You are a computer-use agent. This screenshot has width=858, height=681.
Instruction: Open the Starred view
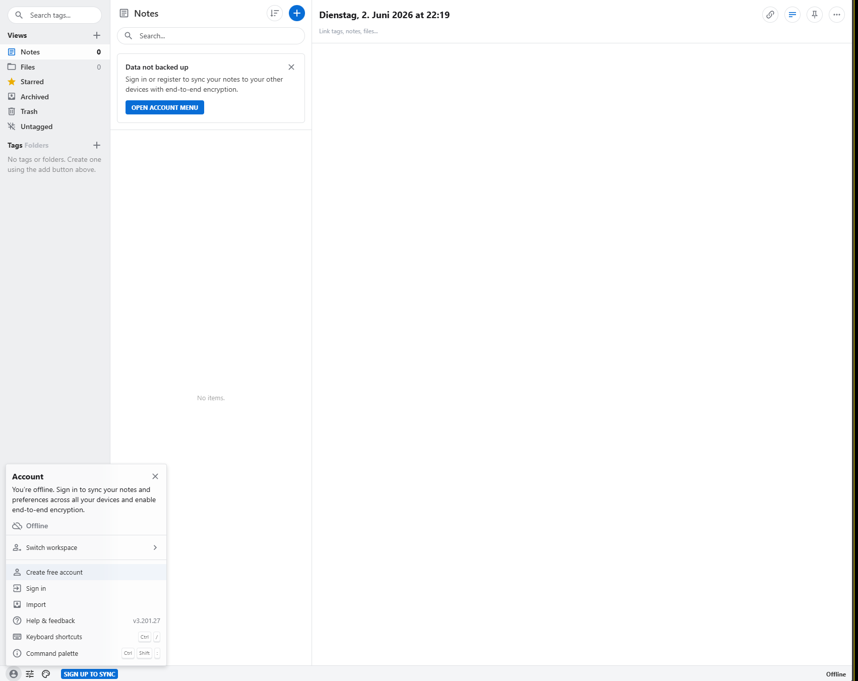pos(55,82)
